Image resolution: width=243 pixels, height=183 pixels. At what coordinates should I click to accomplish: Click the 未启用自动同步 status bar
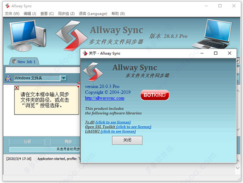pos(45,149)
